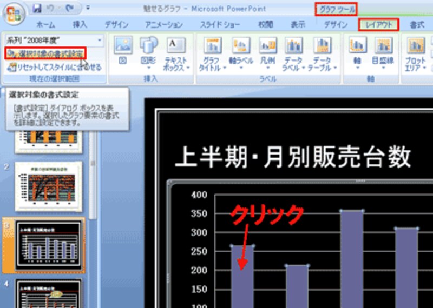Open the 軸ラベル options
Screen dimensions: 433x308
point(241,53)
